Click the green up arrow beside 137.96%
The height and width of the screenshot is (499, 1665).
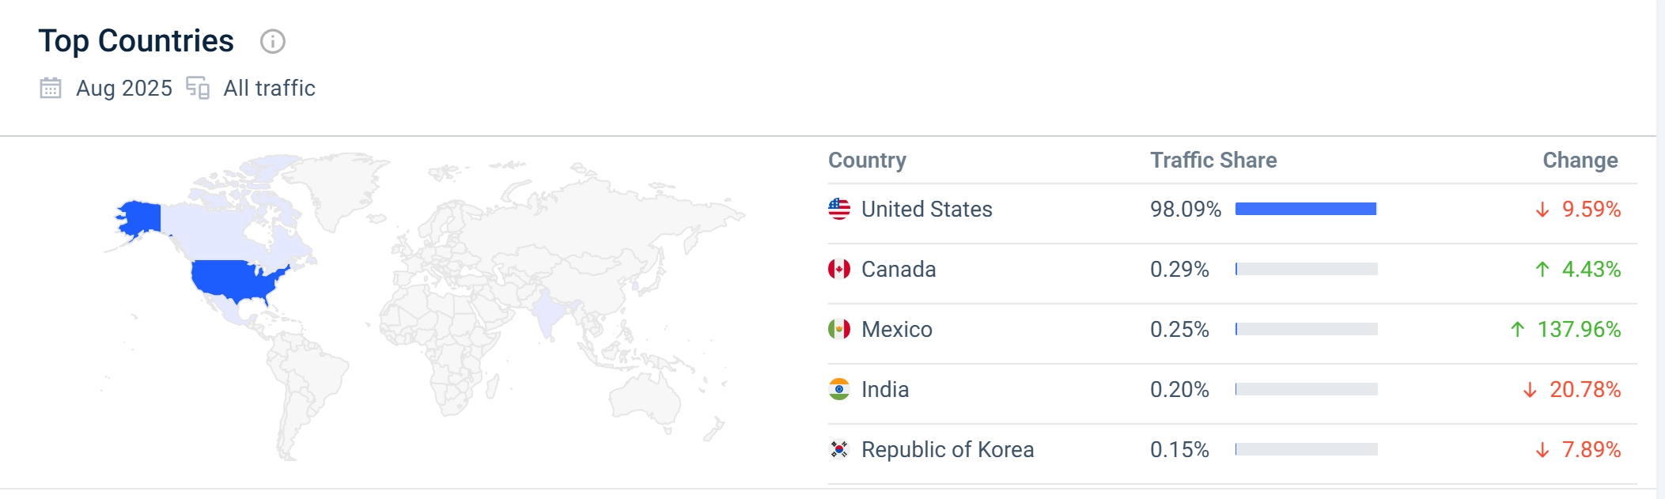coord(1517,329)
